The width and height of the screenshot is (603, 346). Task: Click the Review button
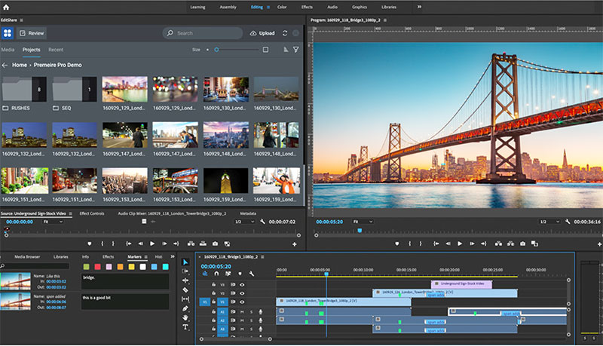(32, 33)
